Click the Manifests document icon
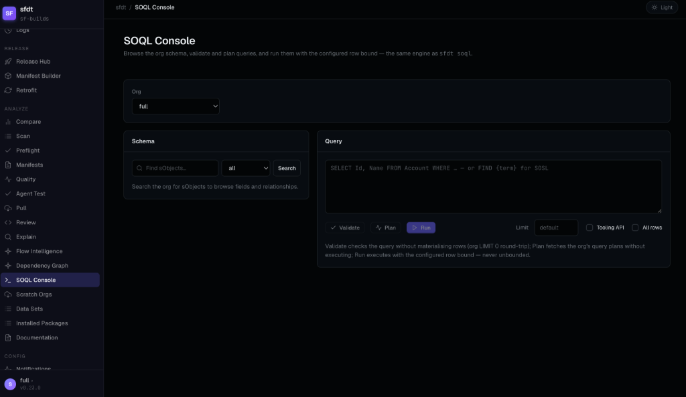This screenshot has height=397, width=686. [8, 165]
